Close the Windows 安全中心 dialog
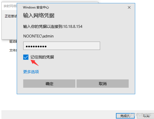 [129, 8]
